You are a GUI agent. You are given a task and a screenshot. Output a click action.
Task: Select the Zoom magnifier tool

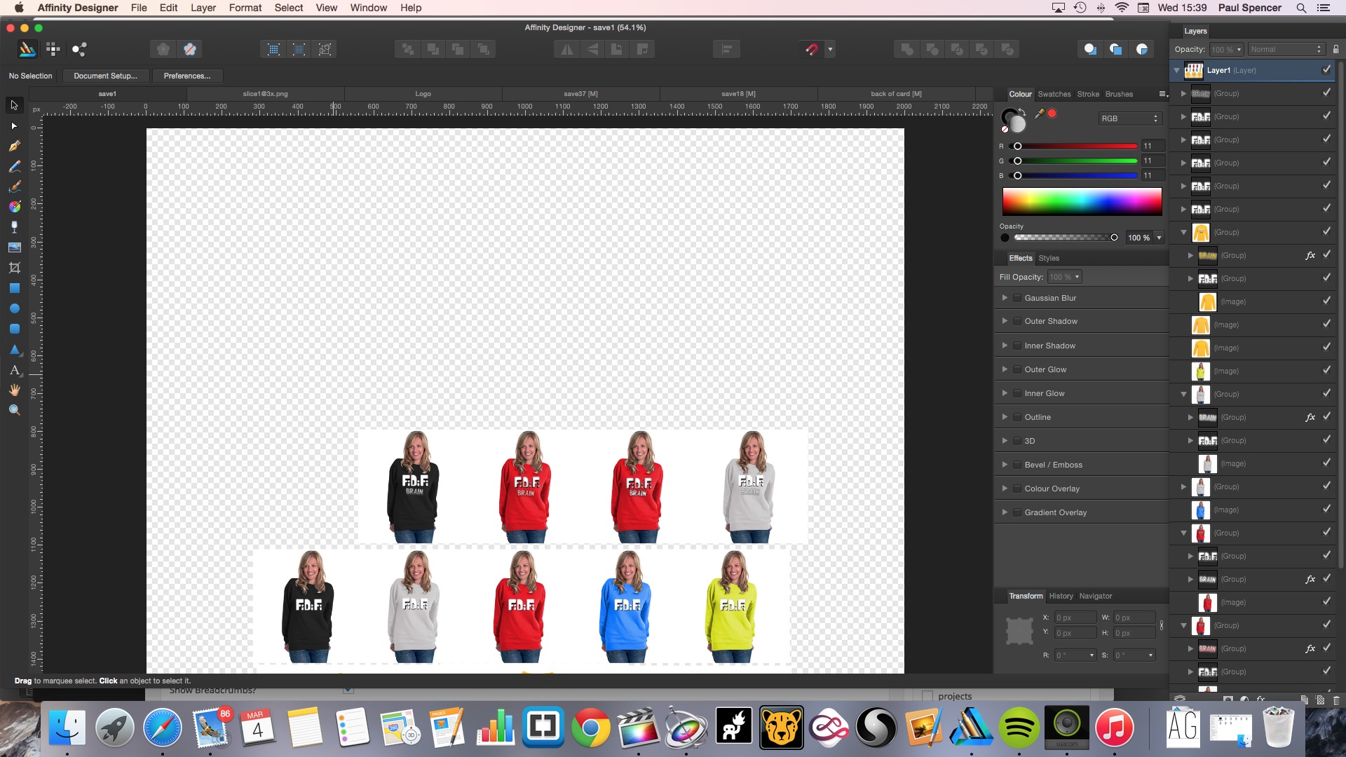14,410
